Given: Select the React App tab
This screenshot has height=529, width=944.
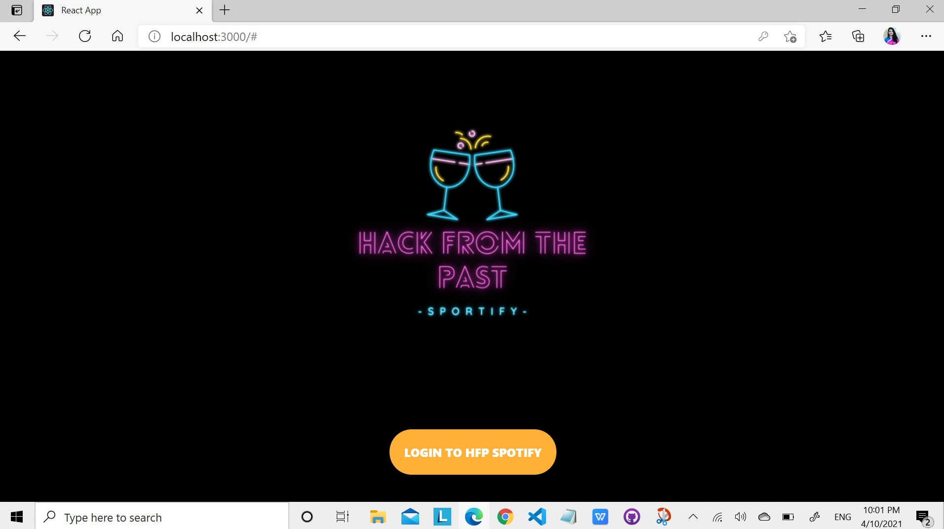Looking at the screenshot, I should 122,10.
